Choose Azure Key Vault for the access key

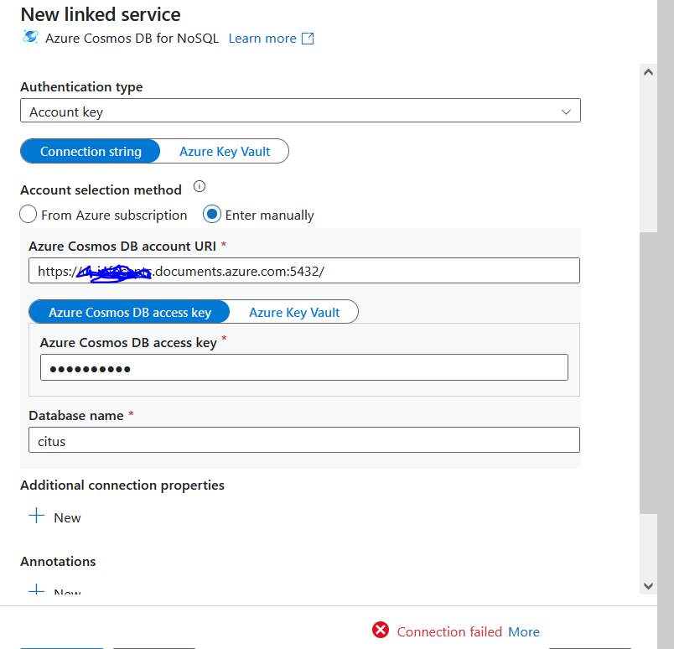(x=294, y=312)
